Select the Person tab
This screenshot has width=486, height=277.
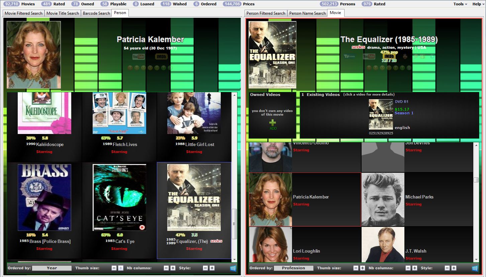tap(120, 13)
